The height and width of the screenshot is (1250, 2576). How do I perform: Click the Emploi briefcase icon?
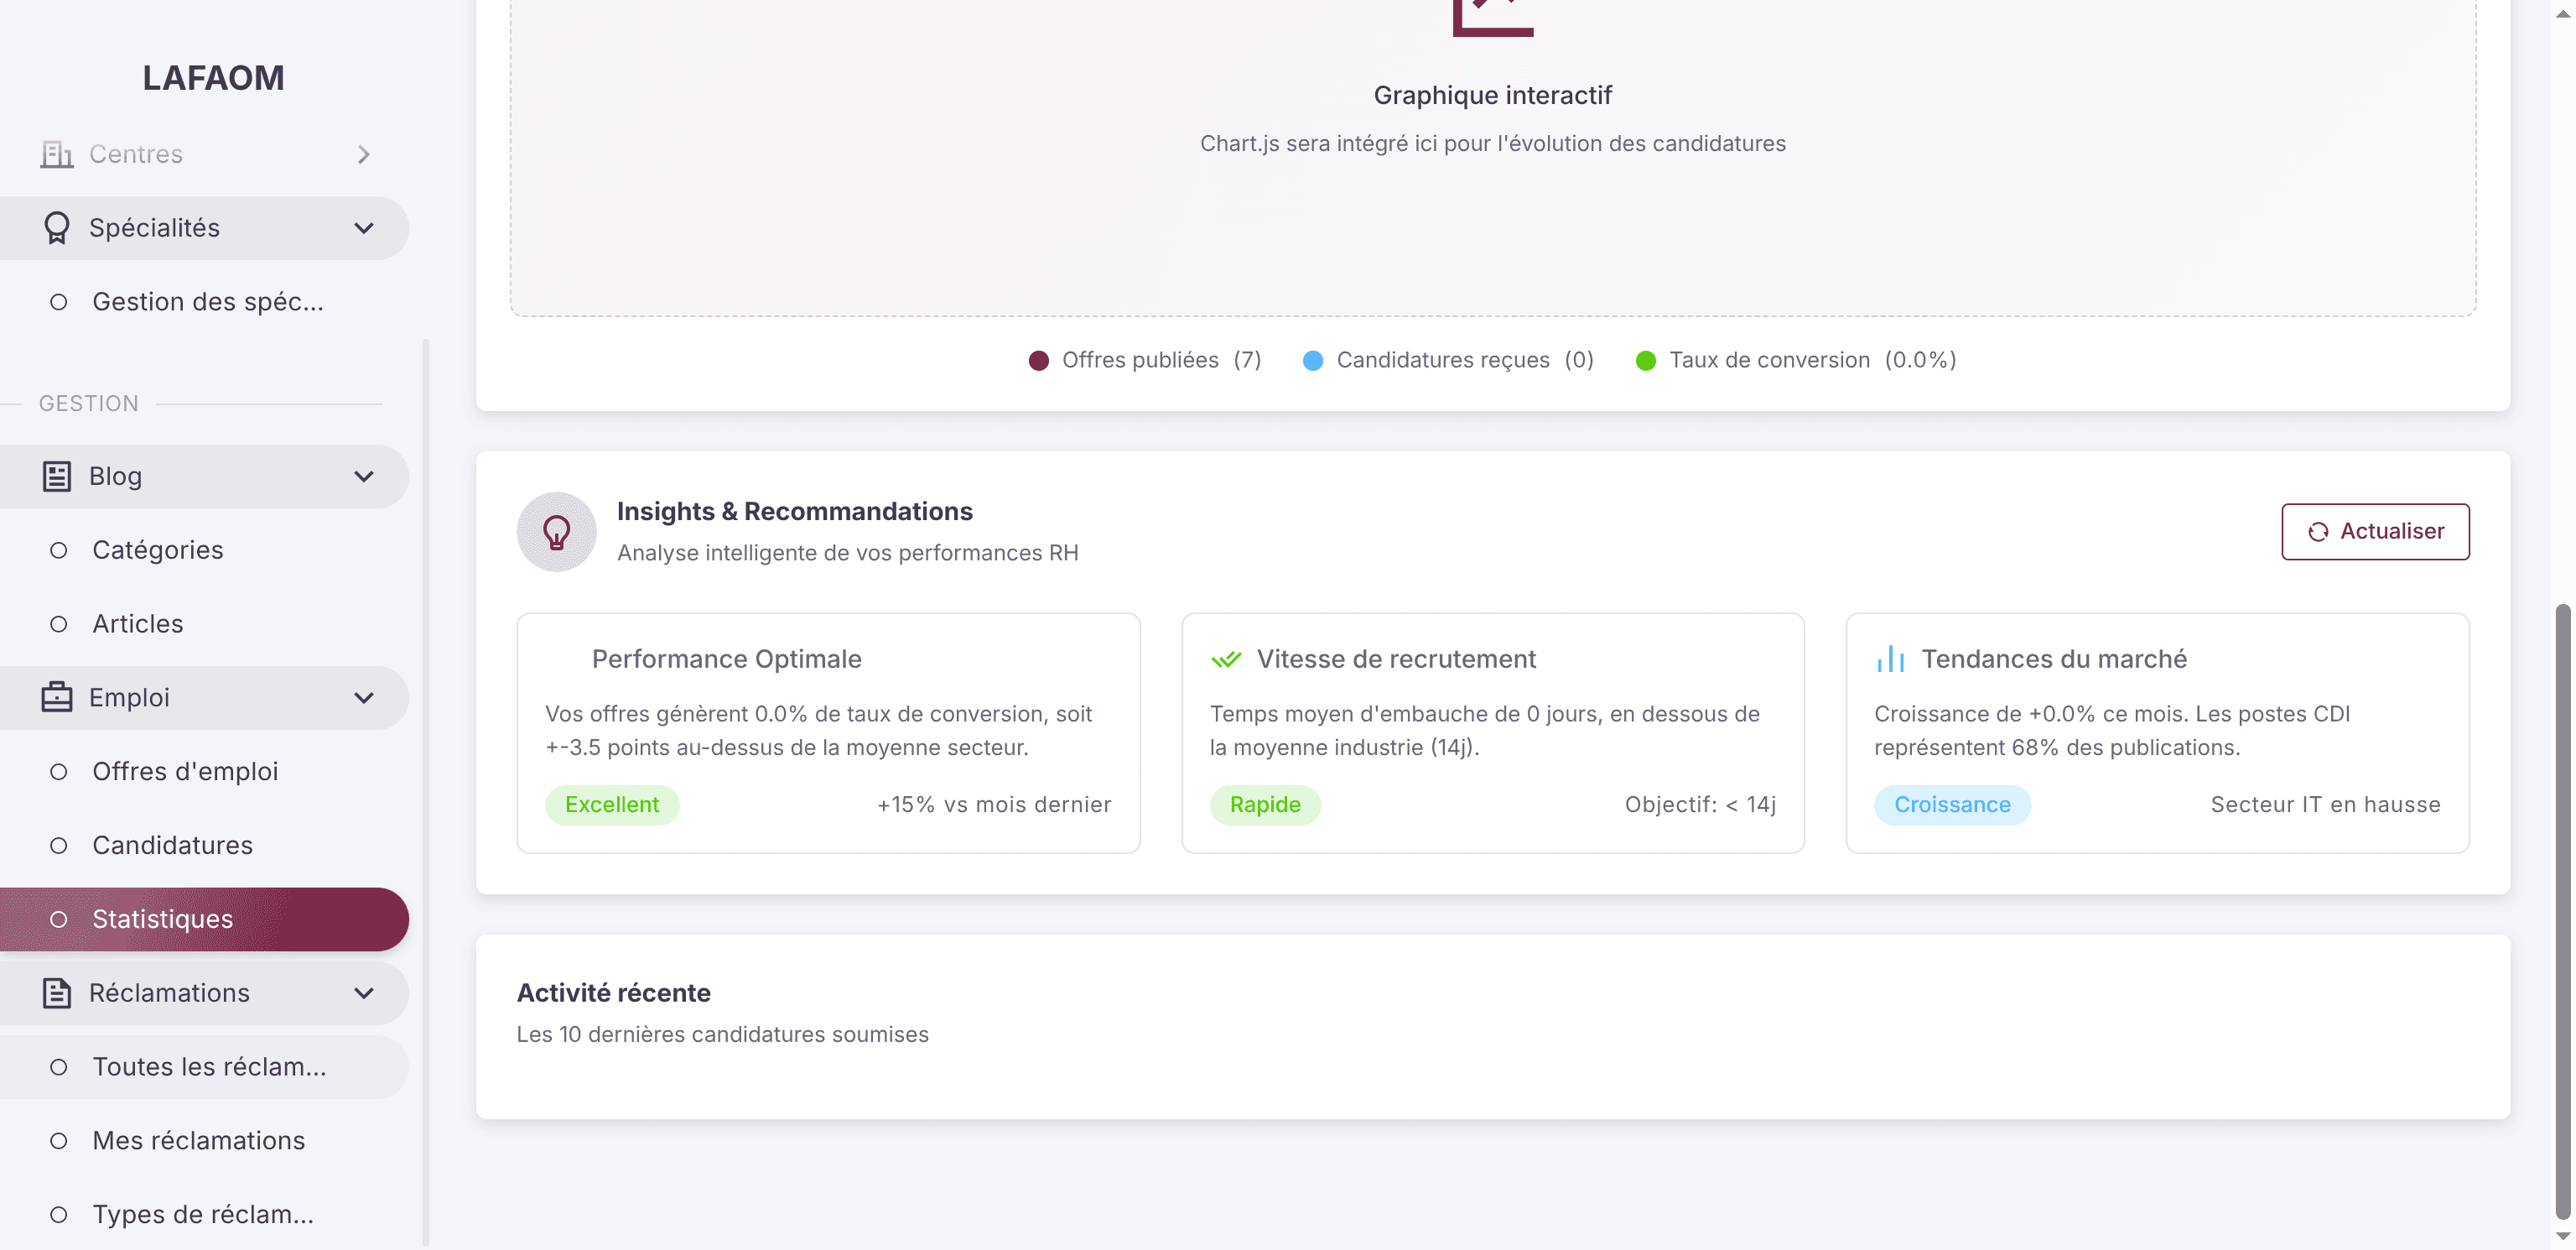(x=57, y=697)
